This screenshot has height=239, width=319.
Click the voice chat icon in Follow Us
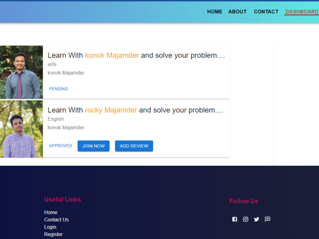pos(267,219)
